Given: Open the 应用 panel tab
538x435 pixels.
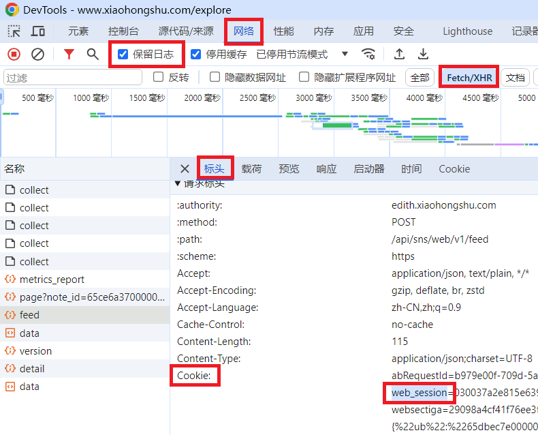Looking at the screenshot, I should pyautogui.click(x=364, y=31).
